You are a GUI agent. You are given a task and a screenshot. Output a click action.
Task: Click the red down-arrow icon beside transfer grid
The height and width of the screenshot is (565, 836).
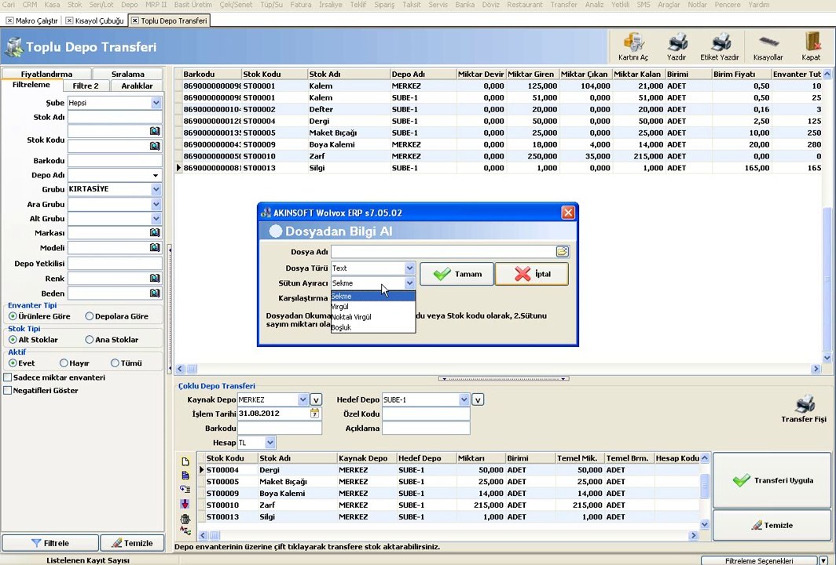coord(185,504)
